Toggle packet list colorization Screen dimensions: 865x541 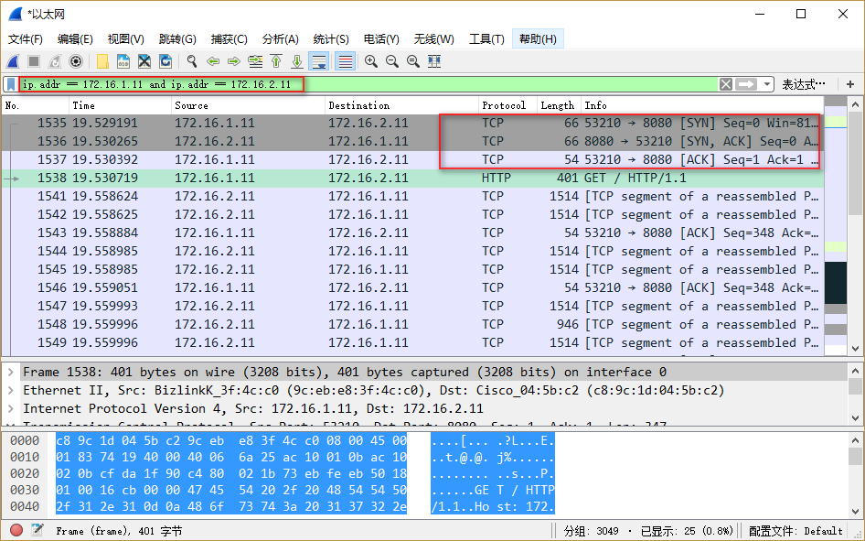coord(345,61)
